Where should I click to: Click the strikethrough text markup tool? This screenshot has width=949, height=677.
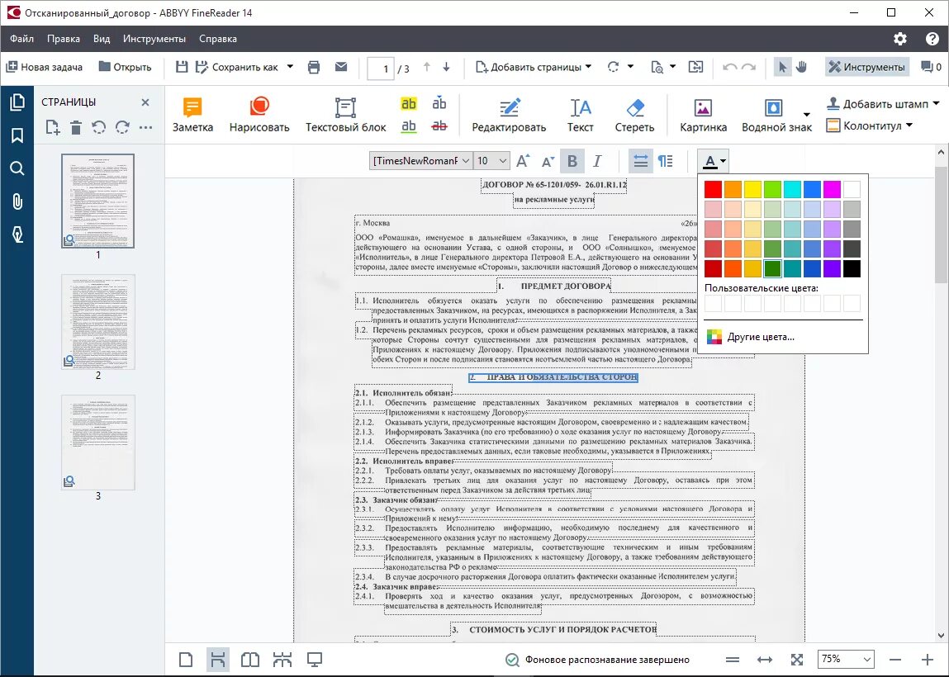click(x=439, y=125)
